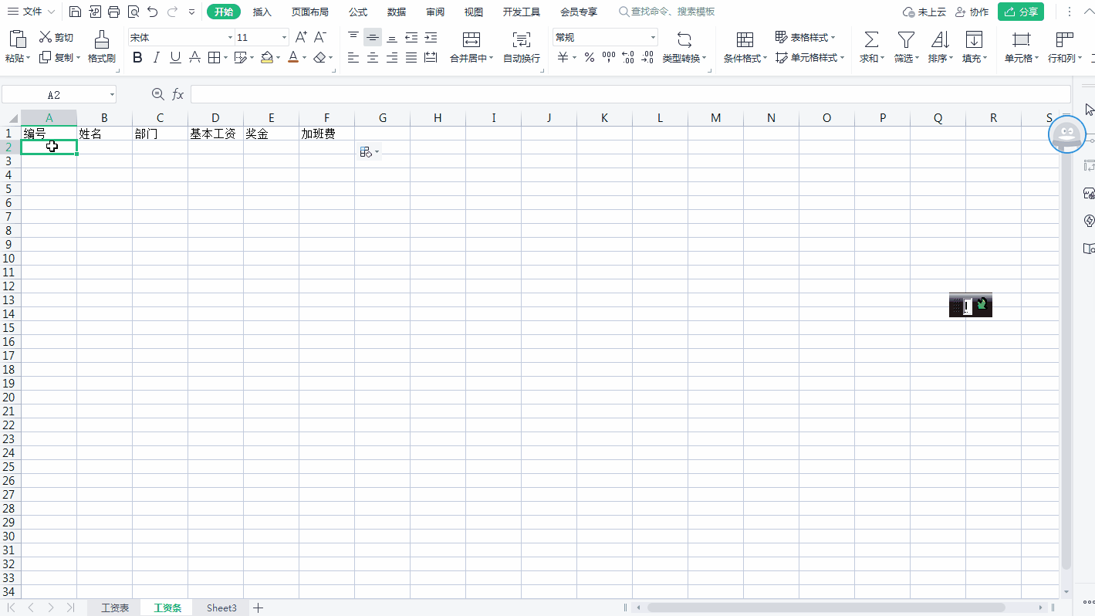Switch to the Sheet3 sheet tab

tap(221, 608)
